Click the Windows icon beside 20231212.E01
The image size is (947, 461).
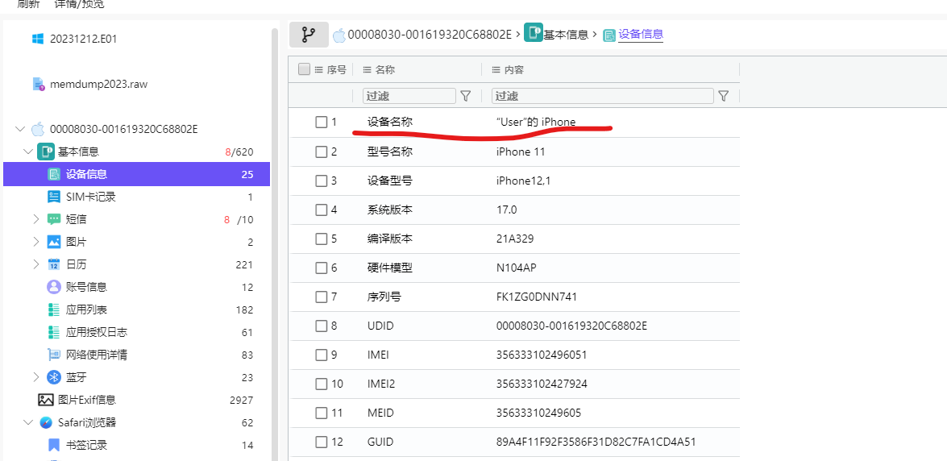[37, 39]
